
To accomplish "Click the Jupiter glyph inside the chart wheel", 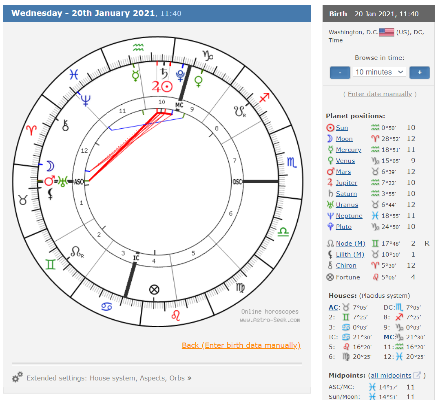I will click(x=156, y=86).
